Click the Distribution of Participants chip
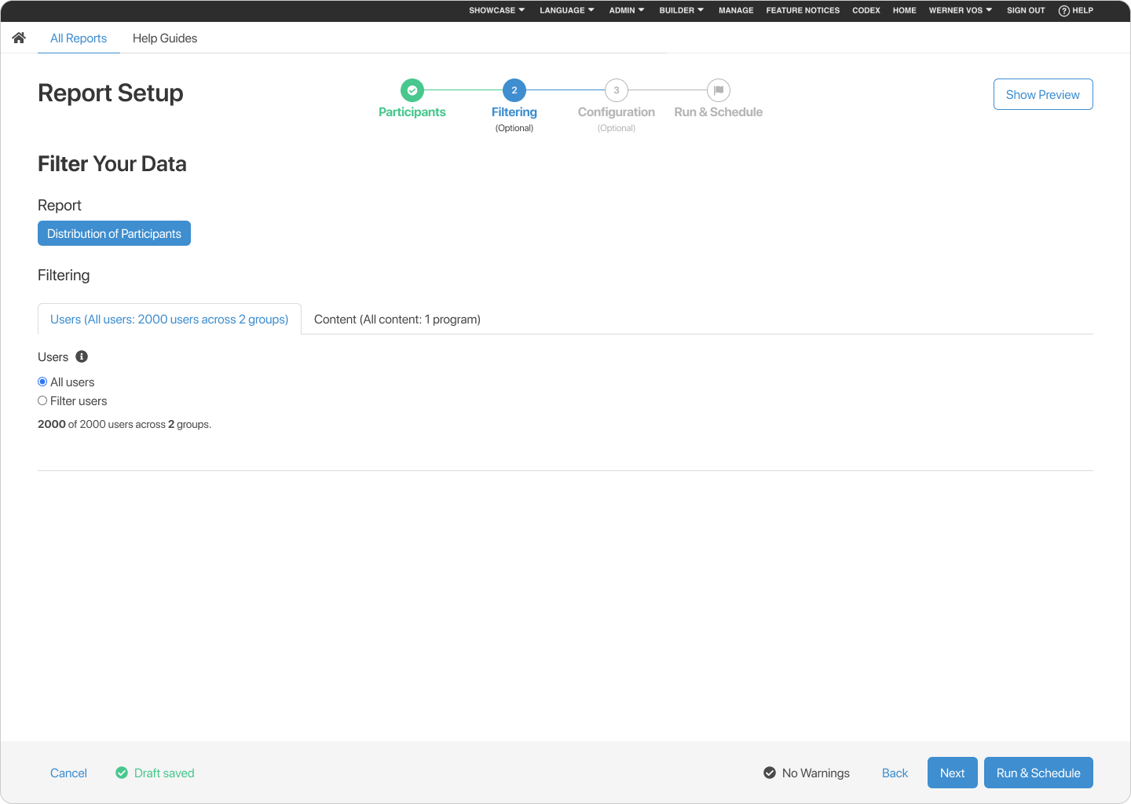 coord(114,233)
